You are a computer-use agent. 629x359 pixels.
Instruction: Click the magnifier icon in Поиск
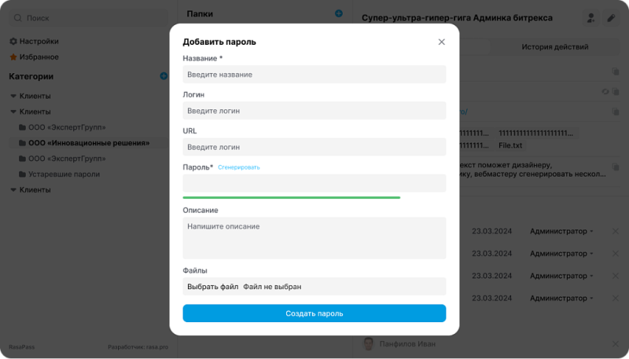tap(19, 17)
